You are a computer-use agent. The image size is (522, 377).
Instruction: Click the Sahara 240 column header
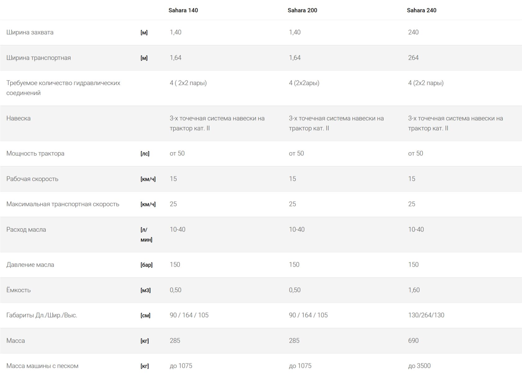pyautogui.click(x=421, y=10)
